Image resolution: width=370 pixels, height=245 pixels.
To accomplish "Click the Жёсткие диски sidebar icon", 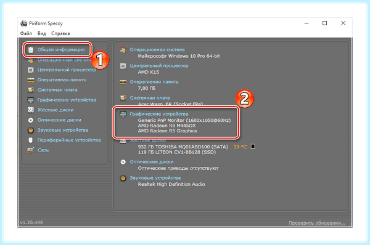I will 31,110.
